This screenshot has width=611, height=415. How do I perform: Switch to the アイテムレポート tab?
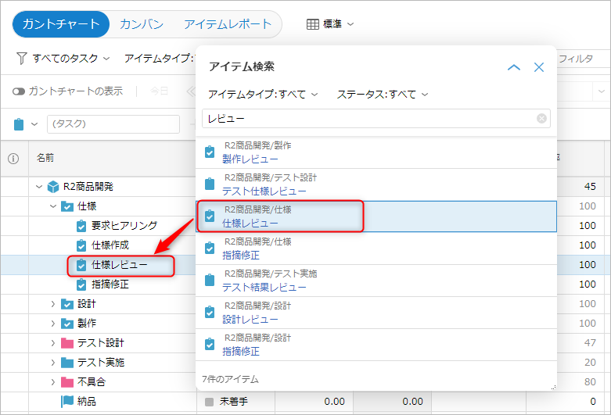point(228,24)
